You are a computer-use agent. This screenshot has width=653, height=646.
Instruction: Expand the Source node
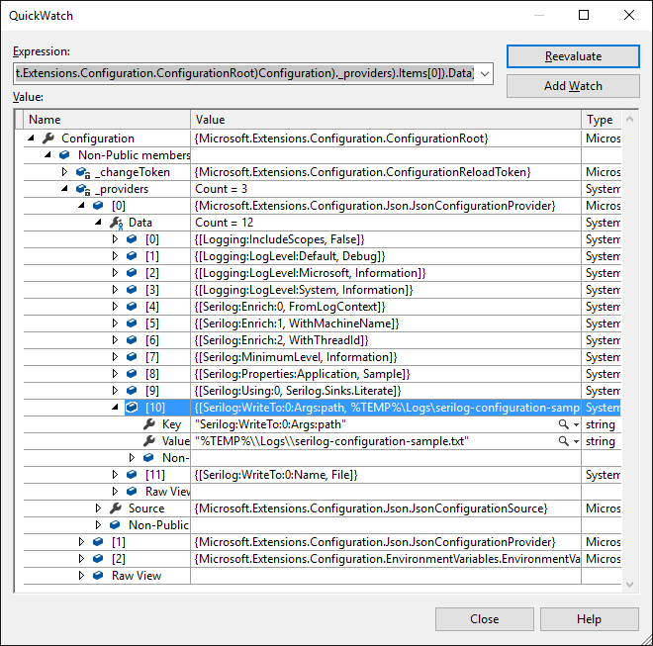coord(98,508)
